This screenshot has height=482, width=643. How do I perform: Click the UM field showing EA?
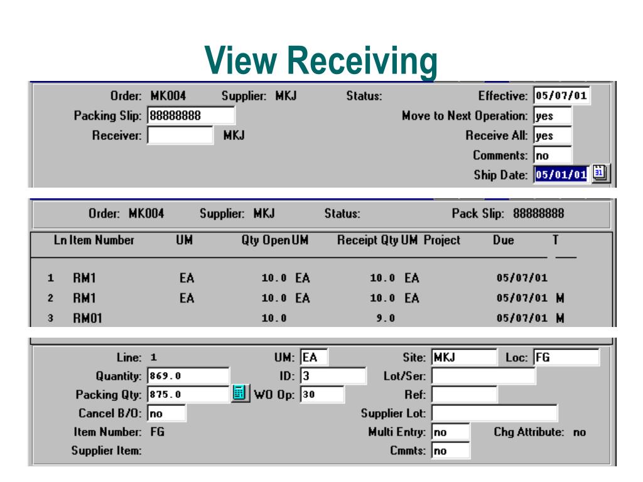click(314, 357)
